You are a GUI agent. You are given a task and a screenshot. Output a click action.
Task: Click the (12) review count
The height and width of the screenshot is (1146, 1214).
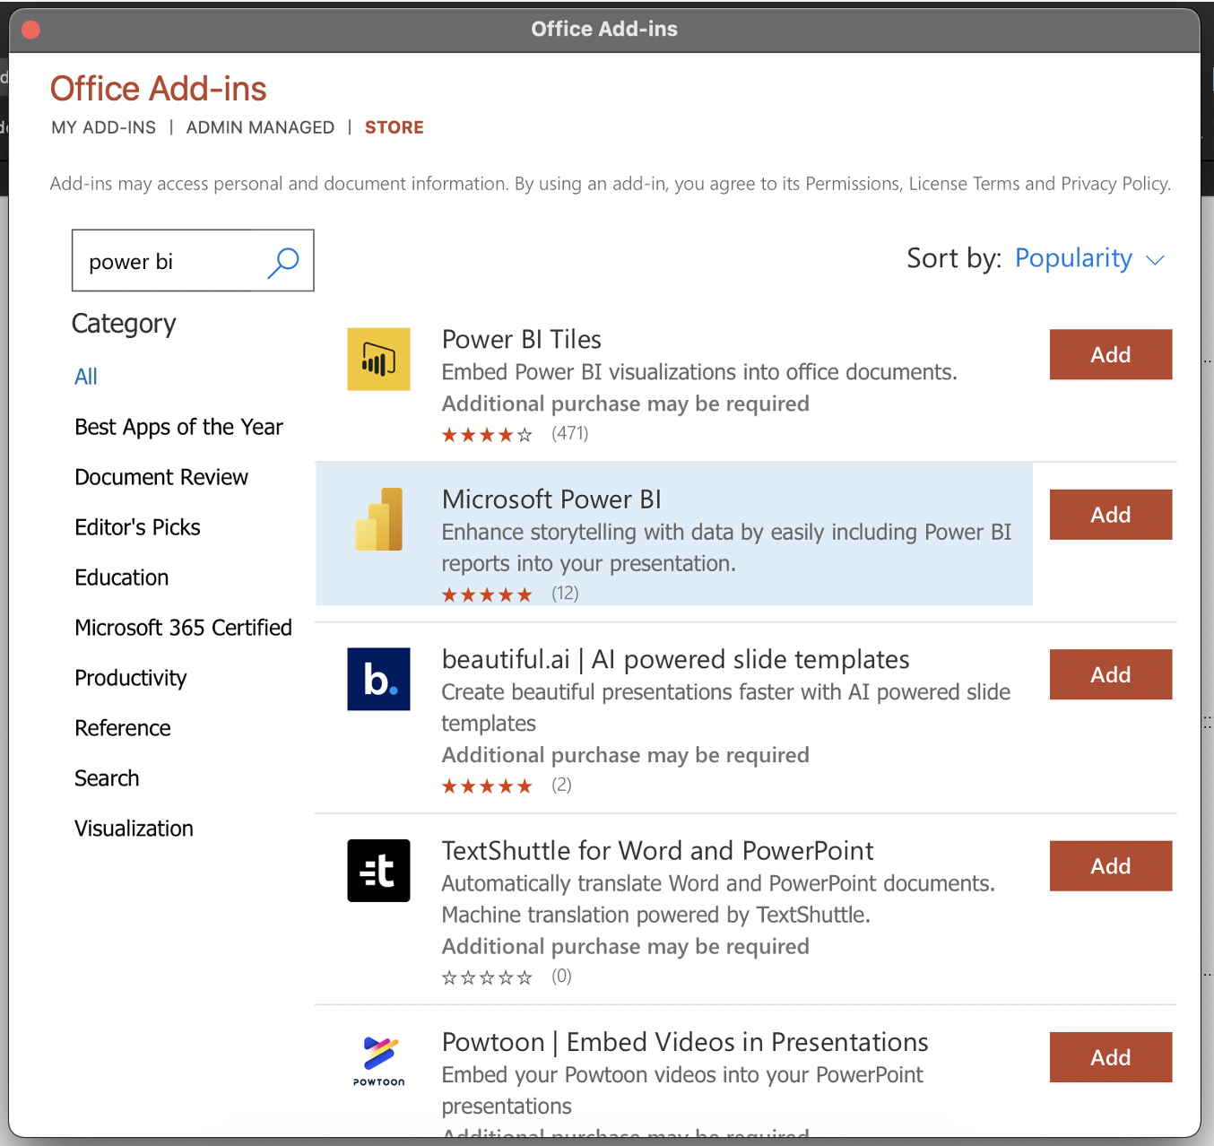(565, 594)
